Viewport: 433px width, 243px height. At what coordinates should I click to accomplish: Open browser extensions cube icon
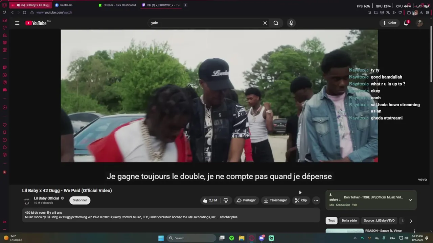click(409, 12)
